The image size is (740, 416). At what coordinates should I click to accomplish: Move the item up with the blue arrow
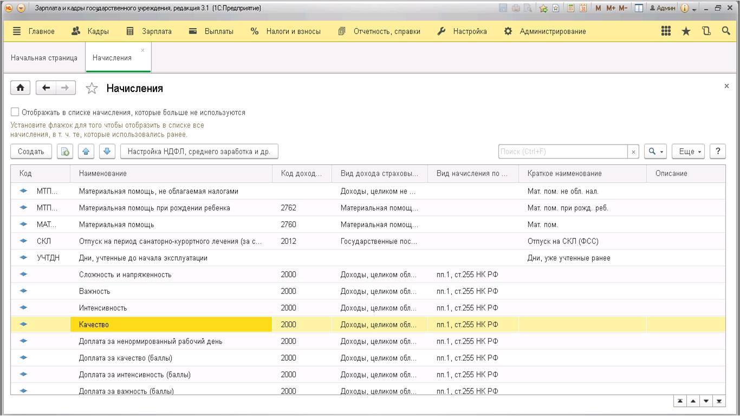[x=86, y=152]
